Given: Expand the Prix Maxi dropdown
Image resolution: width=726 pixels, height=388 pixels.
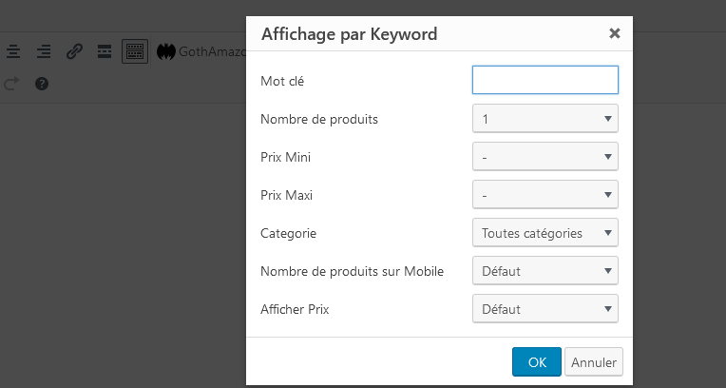Looking at the screenshot, I should [x=544, y=195].
